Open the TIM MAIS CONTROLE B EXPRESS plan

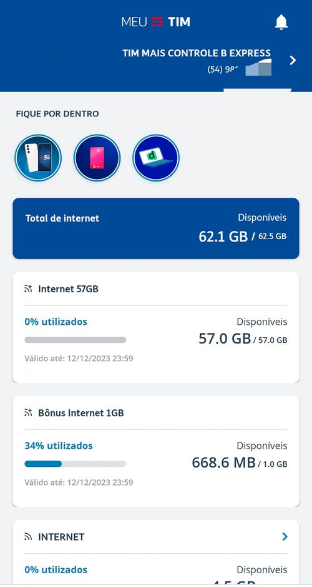(197, 53)
